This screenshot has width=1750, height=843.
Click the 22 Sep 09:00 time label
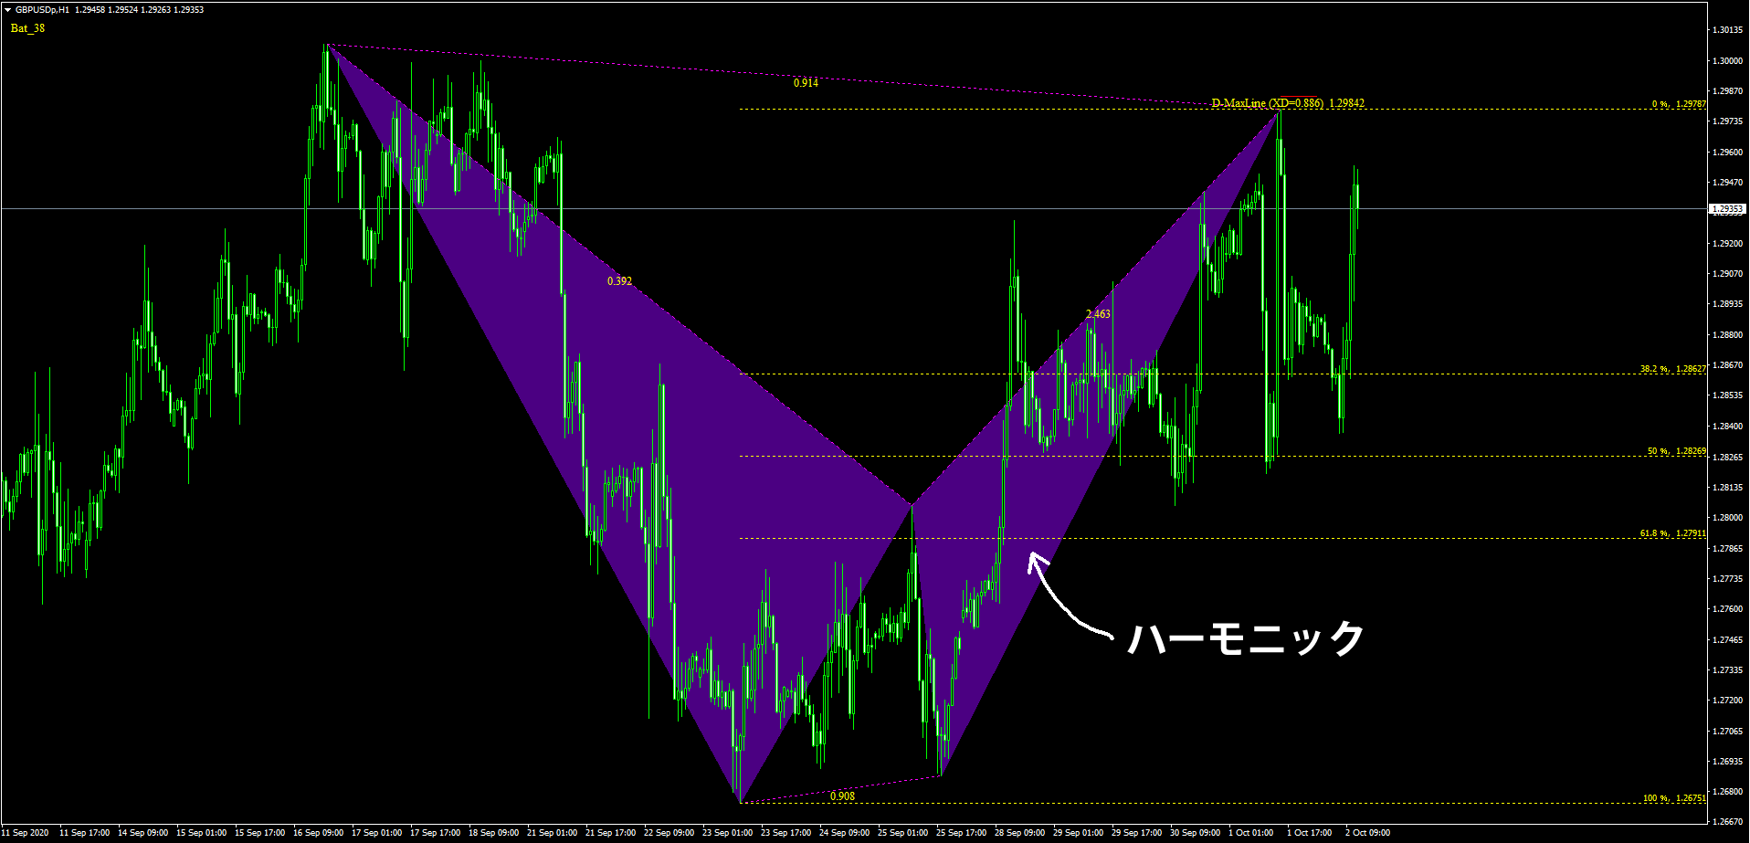(669, 833)
